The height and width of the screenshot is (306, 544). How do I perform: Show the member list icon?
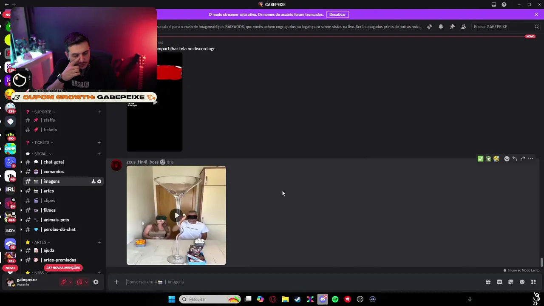coord(463,26)
